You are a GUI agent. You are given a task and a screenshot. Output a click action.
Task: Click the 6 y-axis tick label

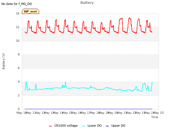coord(19,68)
